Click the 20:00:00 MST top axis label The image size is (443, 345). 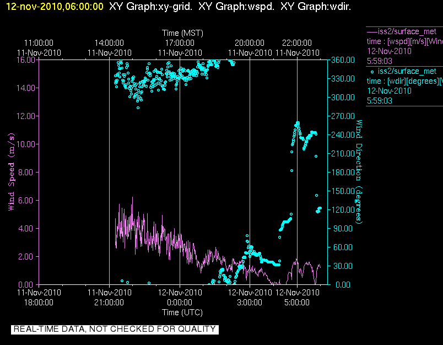(250, 43)
